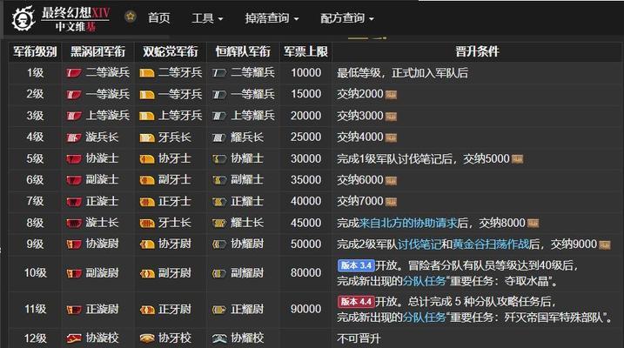Click the 45000 seal cap value

(x=305, y=223)
